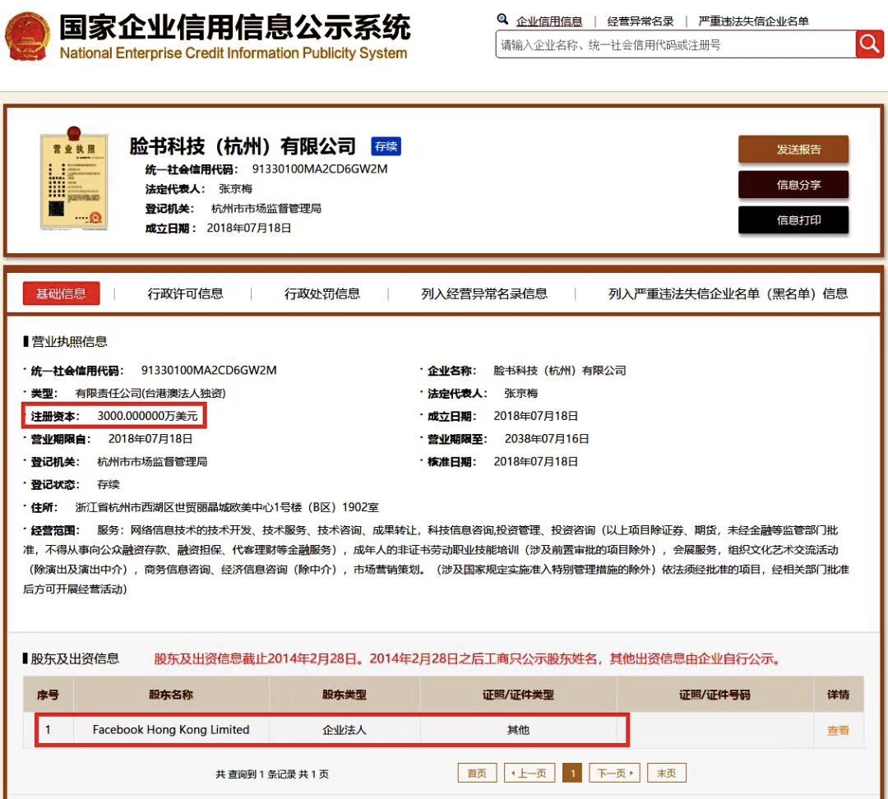Image resolution: width=888 pixels, height=799 pixels.
Task: Select page number 1 in pagination
Action: tap(572, 773)
